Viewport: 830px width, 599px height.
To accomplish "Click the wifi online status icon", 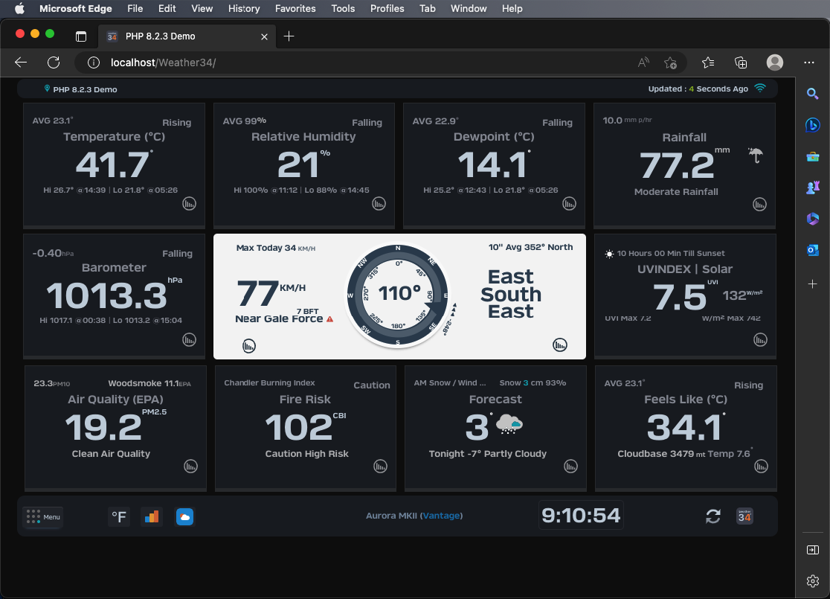I will click(760, 88).
